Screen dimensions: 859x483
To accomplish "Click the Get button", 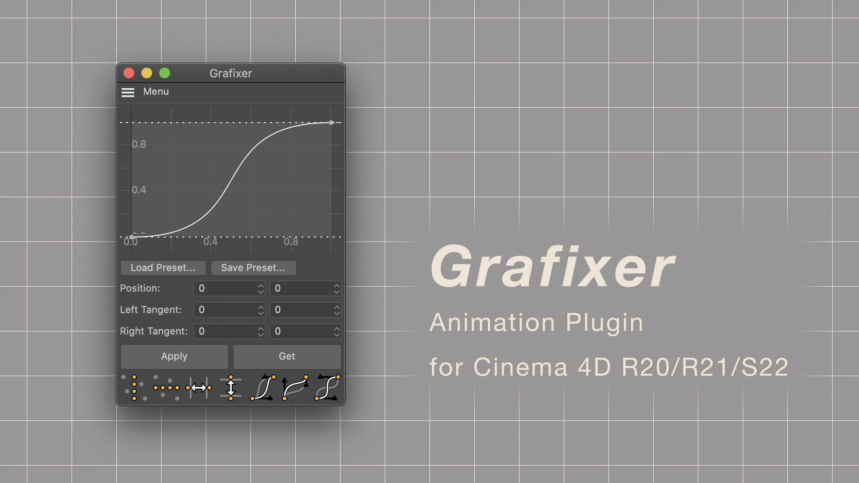I will click(287, 356).
